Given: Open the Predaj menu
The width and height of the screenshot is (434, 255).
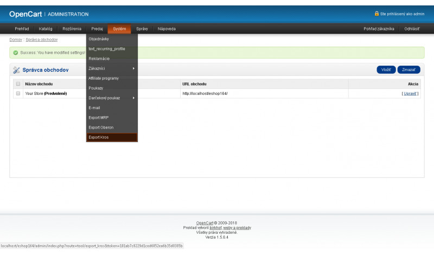Looking at the screenshot, I should tap(97, 29).
